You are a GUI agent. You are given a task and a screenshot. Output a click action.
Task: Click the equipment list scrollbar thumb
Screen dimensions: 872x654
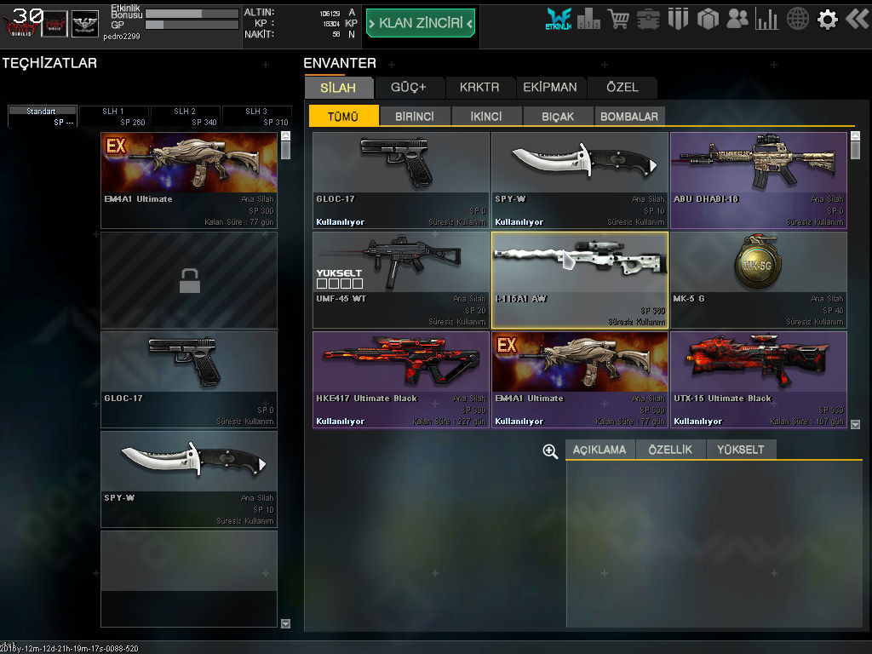click(286, 150)
